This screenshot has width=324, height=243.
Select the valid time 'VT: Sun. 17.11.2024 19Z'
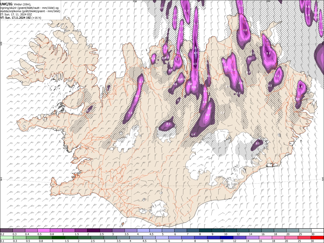(x=15, y=18)
